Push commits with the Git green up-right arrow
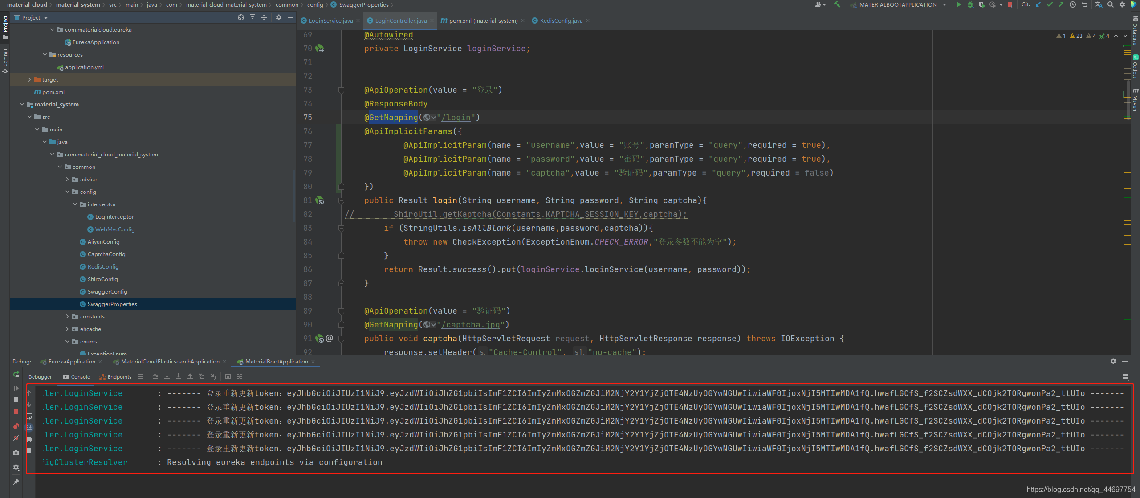The width and height of the screenshot is (1140, 498). 1061,5
